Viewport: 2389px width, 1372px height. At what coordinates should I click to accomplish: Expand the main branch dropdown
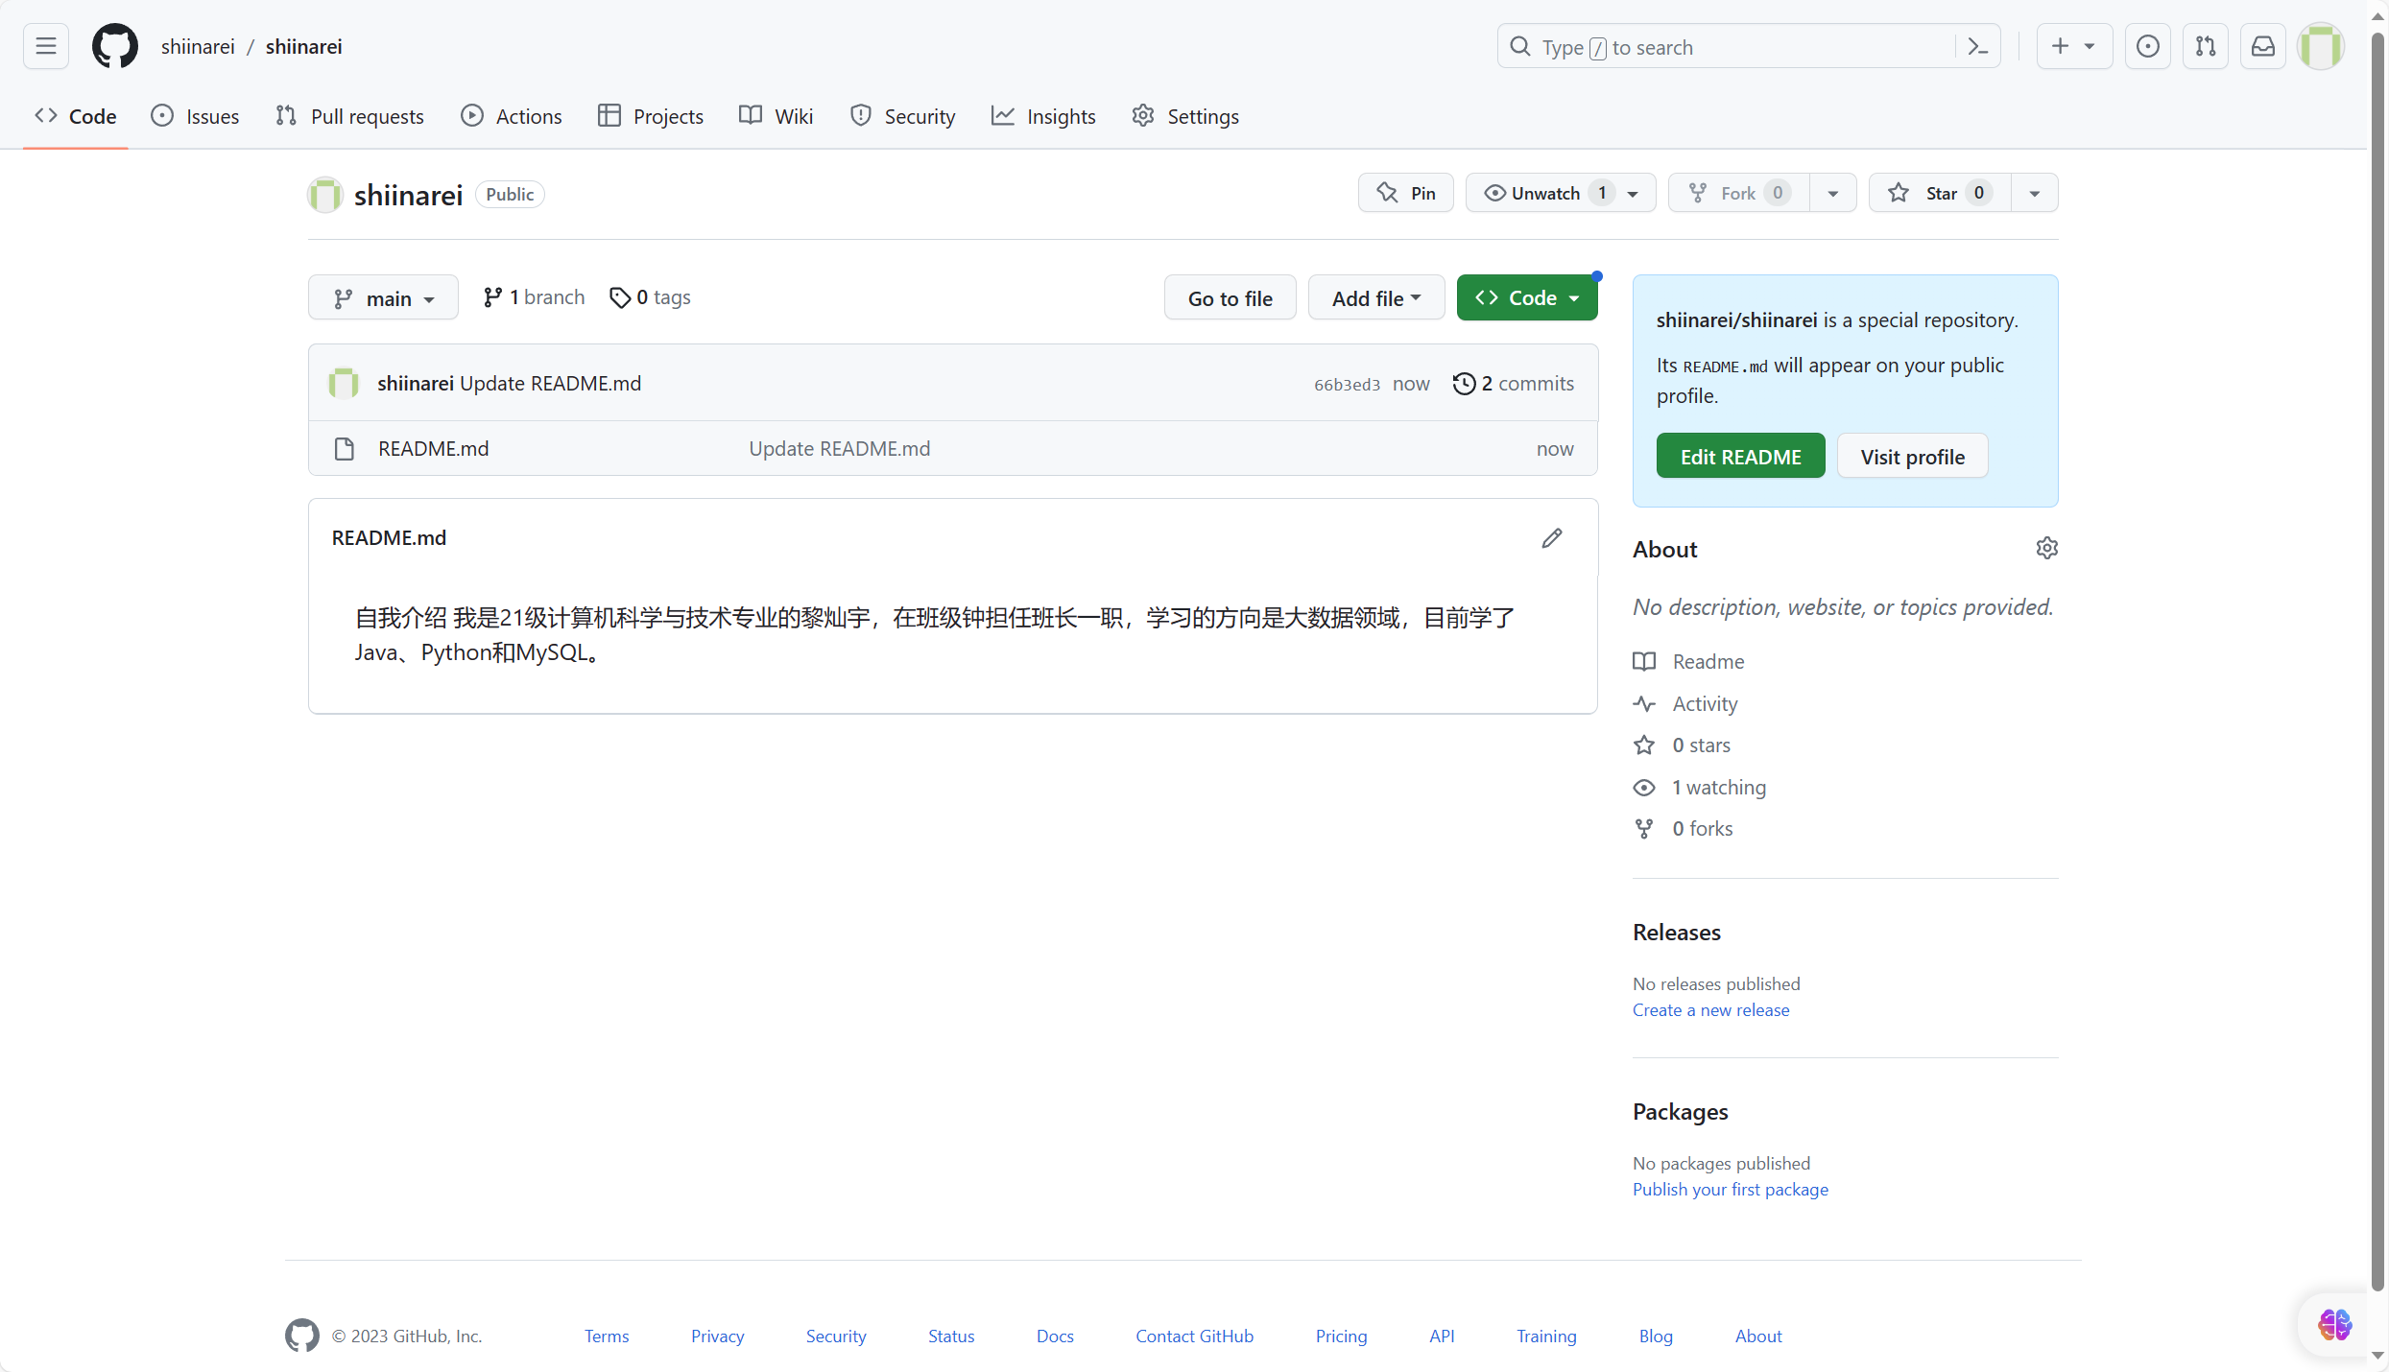point(383,298)
